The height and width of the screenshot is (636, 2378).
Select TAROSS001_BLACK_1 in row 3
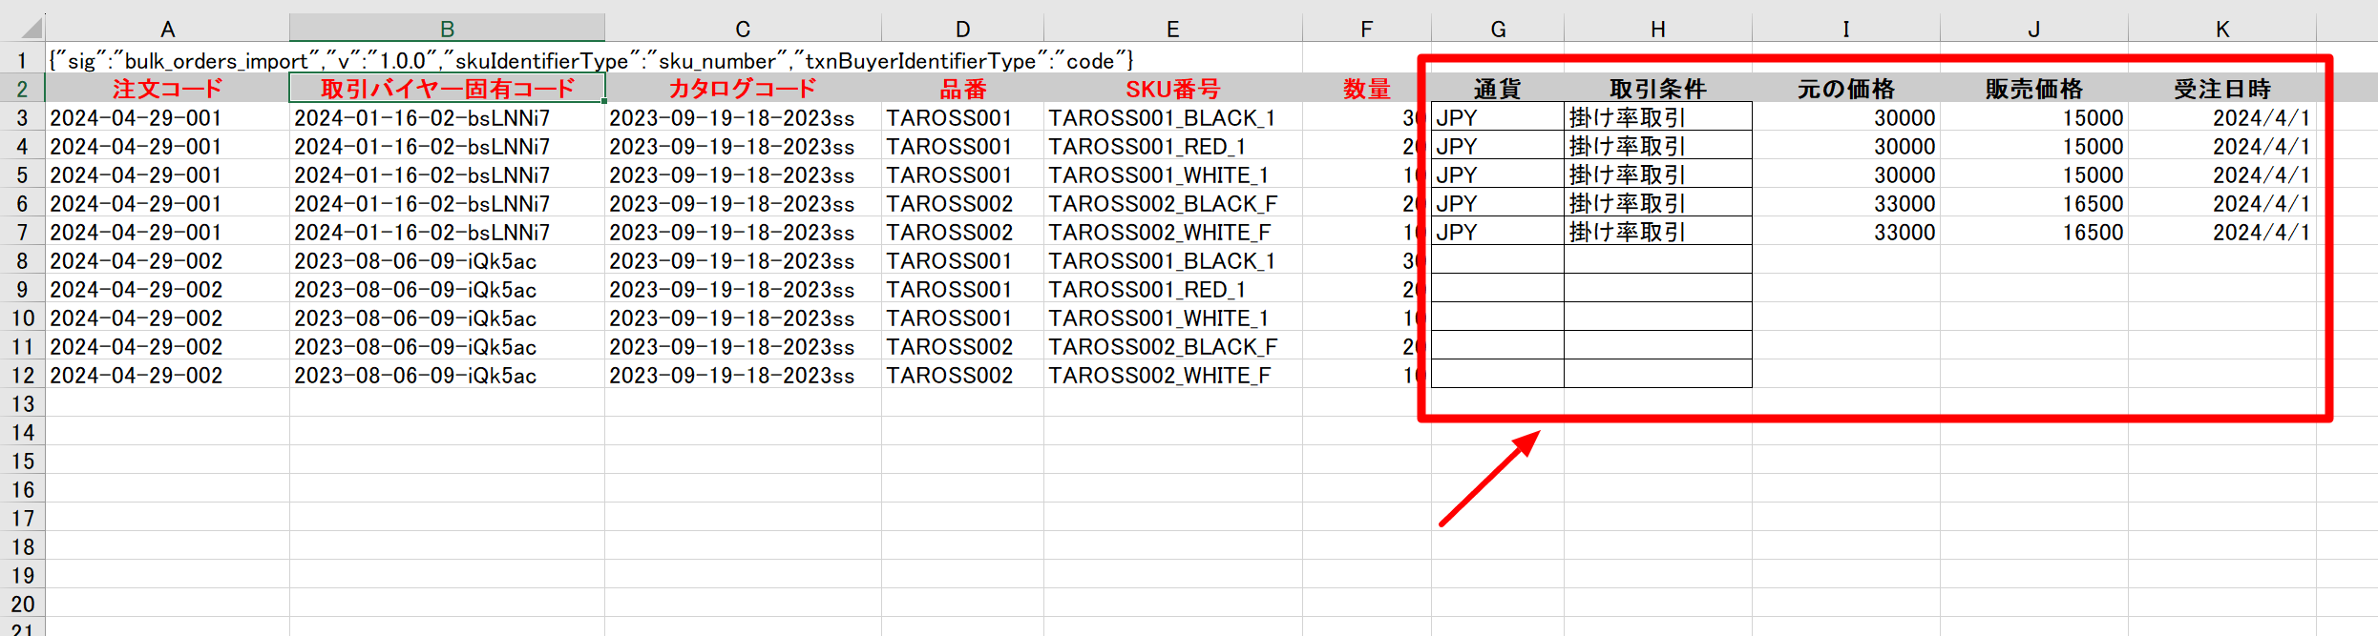click(1172, 118)
